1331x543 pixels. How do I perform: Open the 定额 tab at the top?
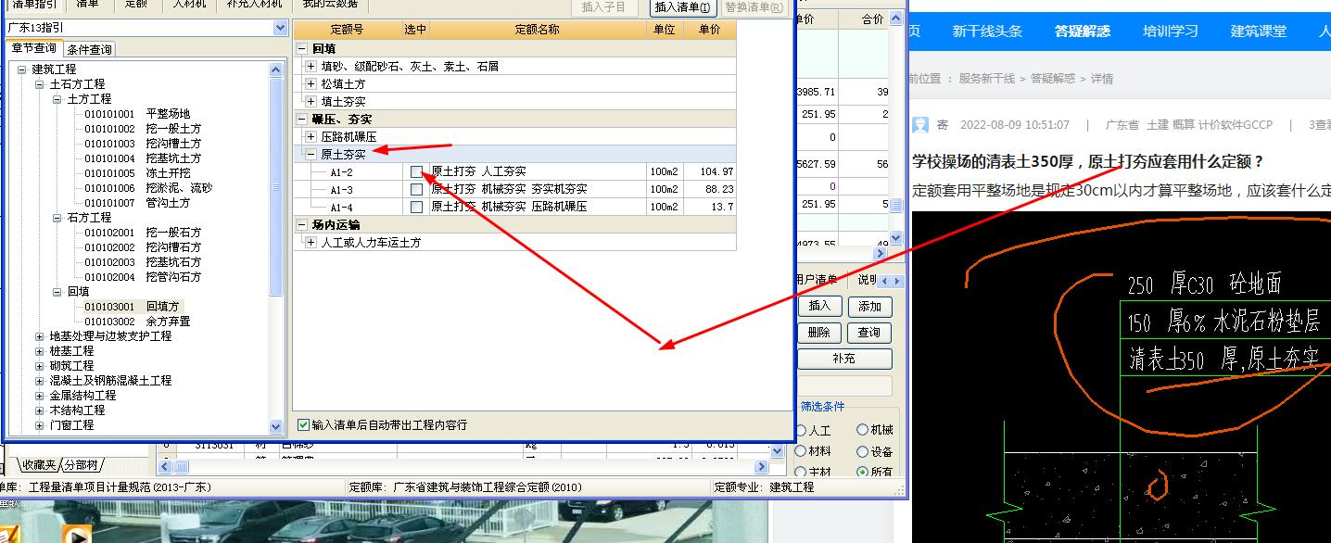[136, 6]
